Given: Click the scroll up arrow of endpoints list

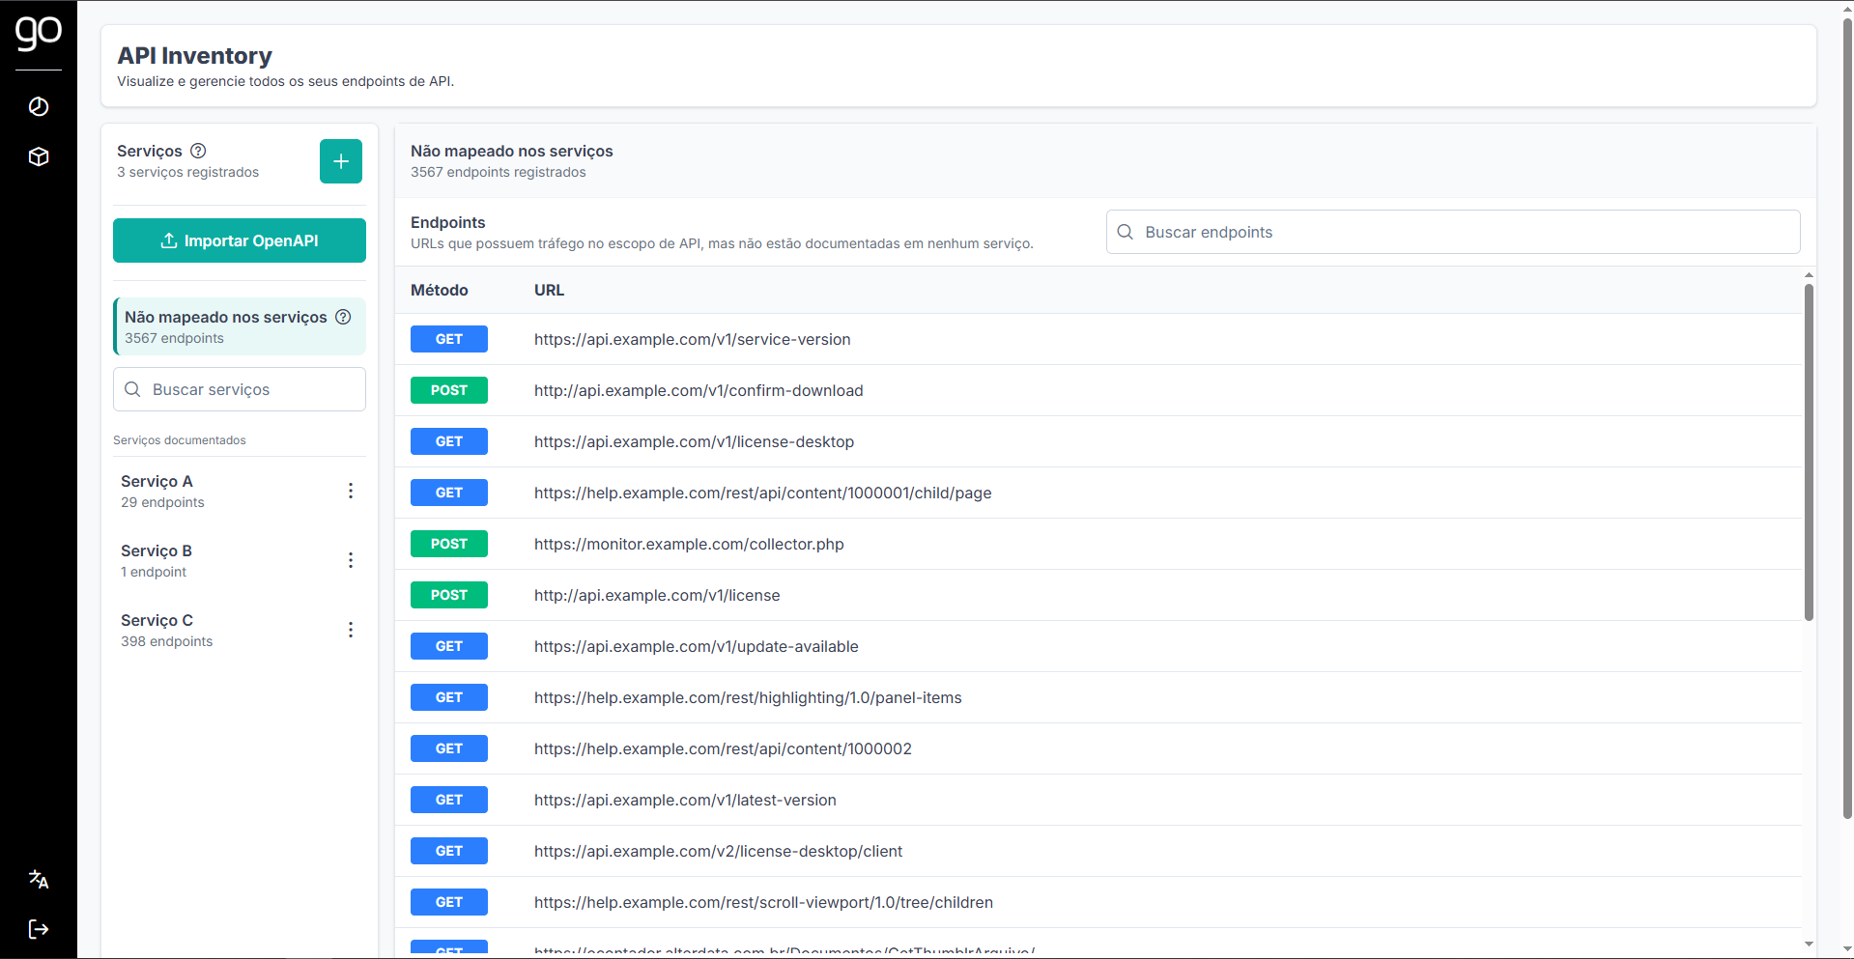Looking at the screenshot, I should coord(1809,275).
